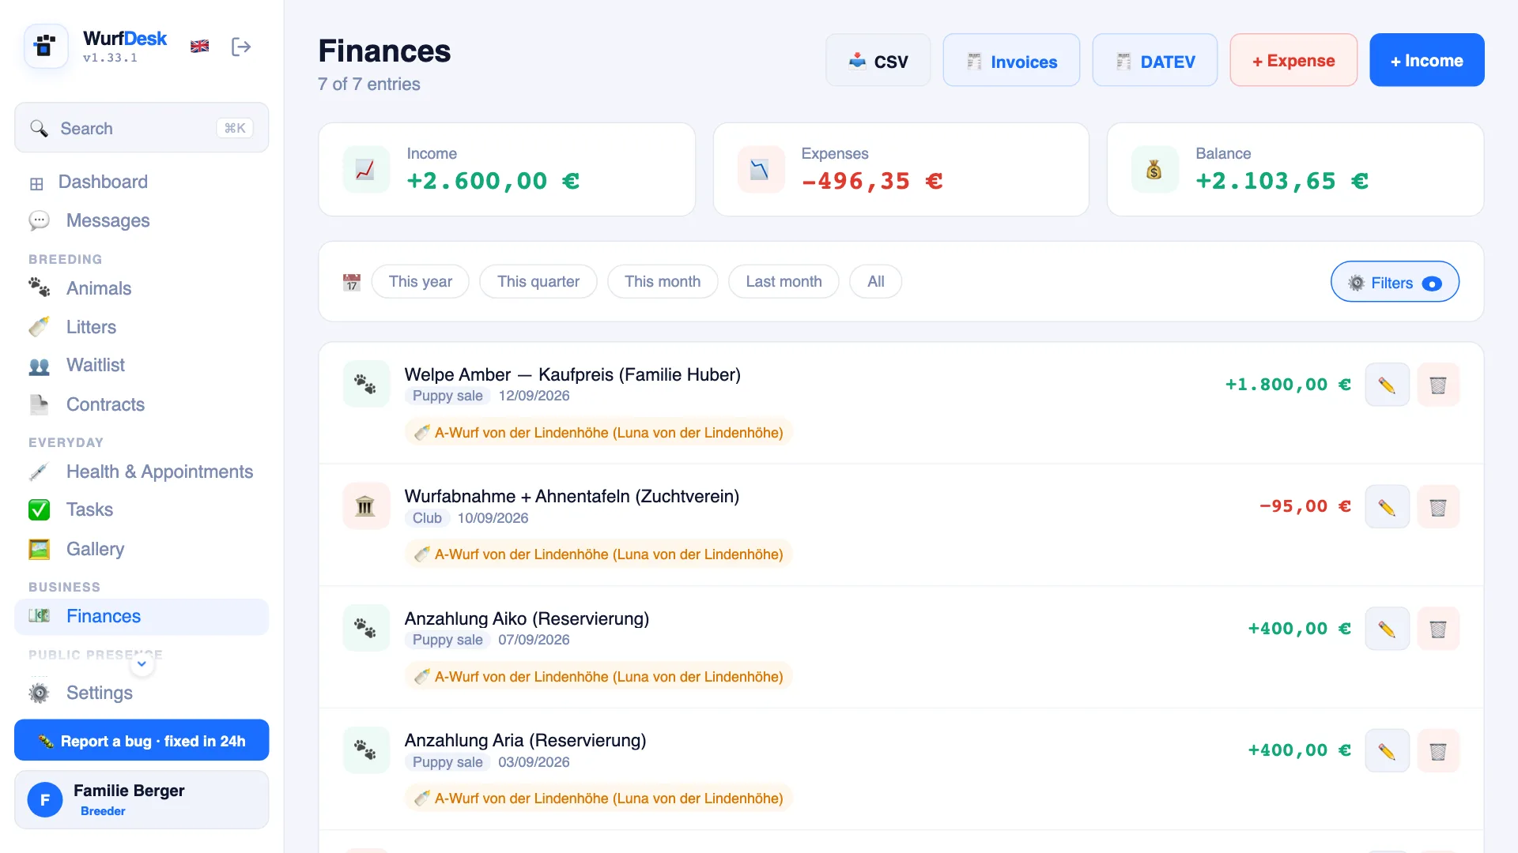Open Familie Berger account card
Viewport: 1518px width, 853px height.
pyautogui.click(x=142, y=799)
